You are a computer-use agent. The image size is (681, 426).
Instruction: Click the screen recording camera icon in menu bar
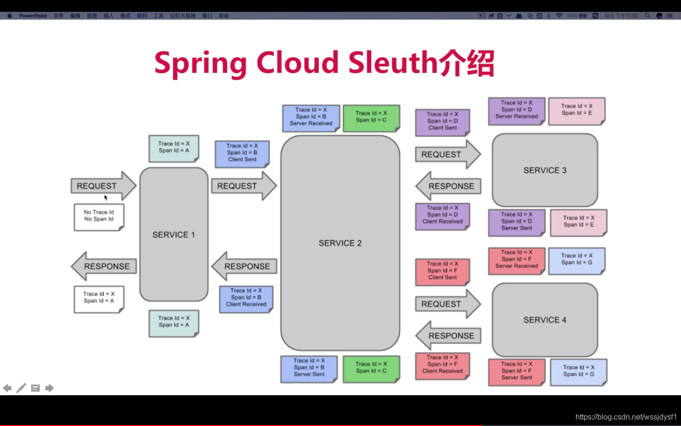481,16
